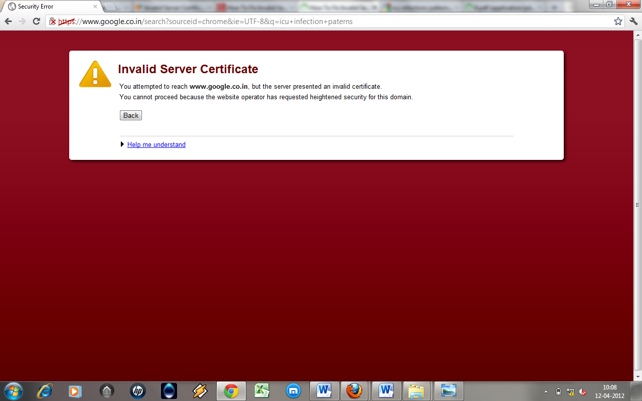Click the Back button on the error page
Image resolution: width=642 pixels, height=401 pixels.
(x=131, y=115)
